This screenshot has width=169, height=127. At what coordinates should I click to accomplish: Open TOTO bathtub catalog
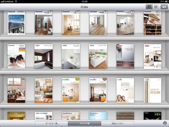pyautogui.click(x=43, y=56)
